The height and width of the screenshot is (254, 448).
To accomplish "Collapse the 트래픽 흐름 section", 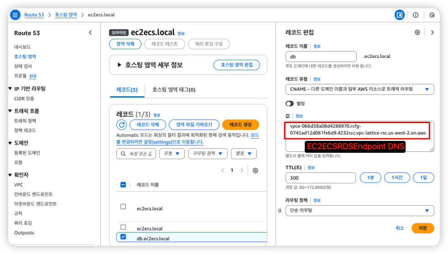I will [10, 111].
